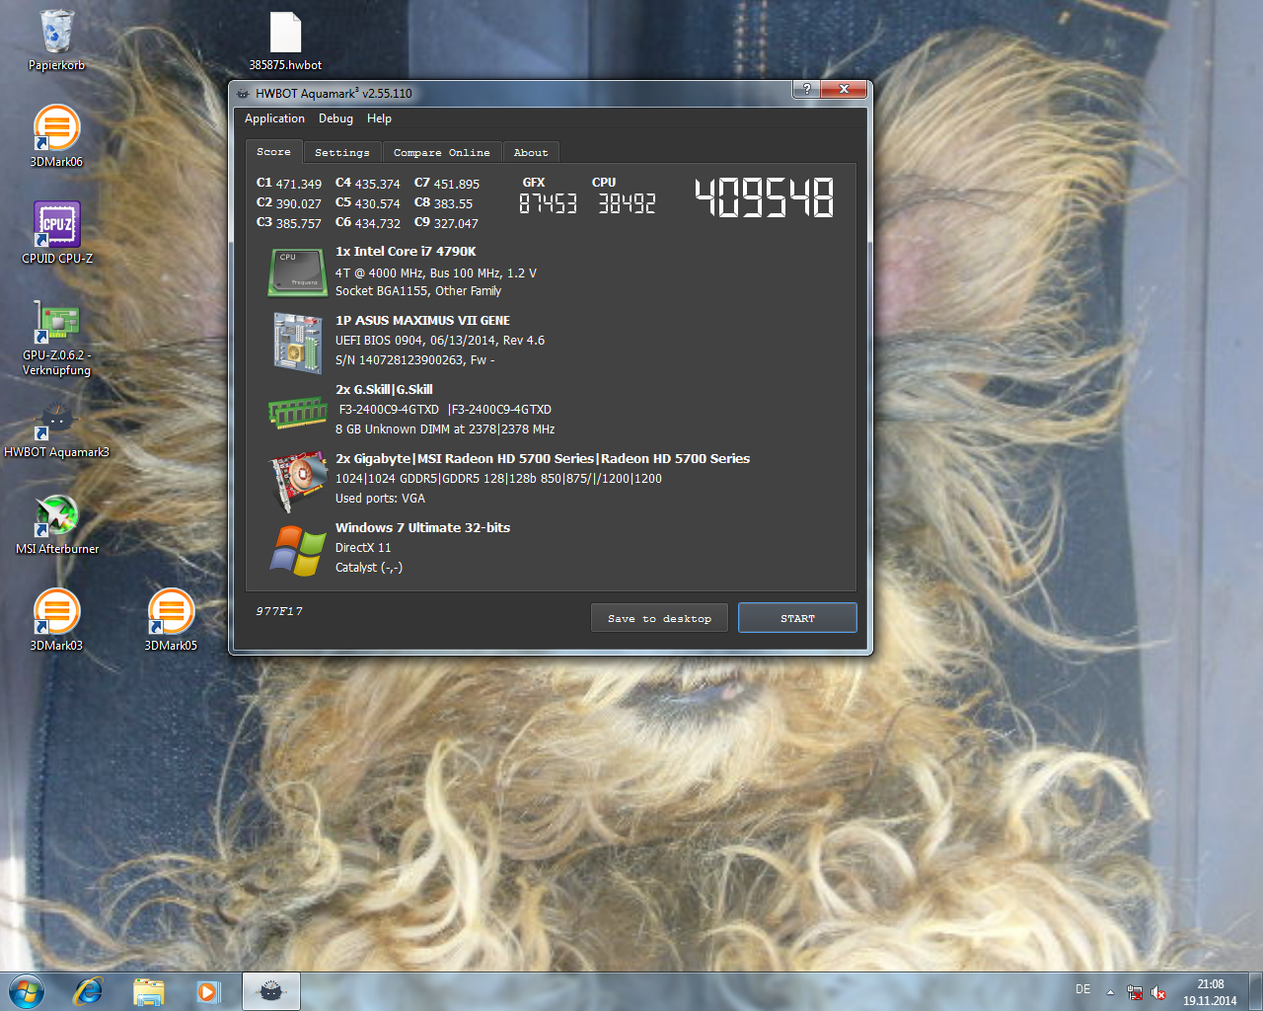The image size is (1263, 1011).
Task: Click the HWBOT Aquamark3 taskbar button
Action: tap(270, 991)
